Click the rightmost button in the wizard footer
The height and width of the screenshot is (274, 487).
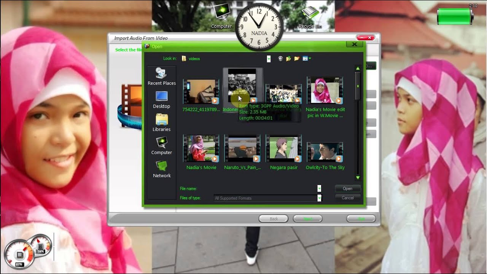361,219
